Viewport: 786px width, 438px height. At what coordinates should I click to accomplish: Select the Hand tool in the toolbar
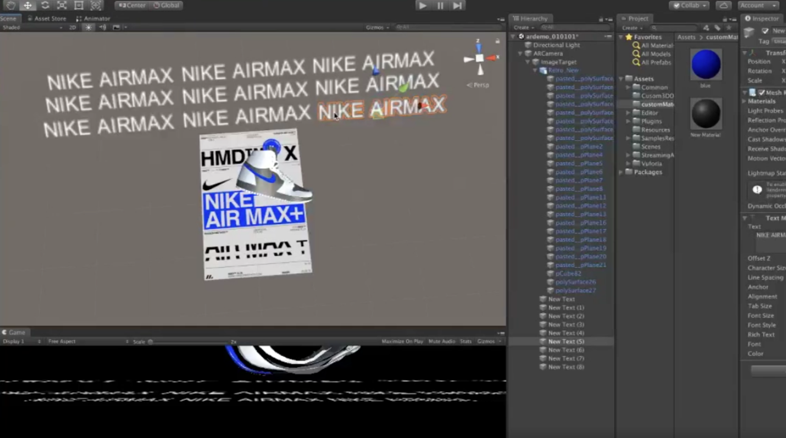pos(10,5)
